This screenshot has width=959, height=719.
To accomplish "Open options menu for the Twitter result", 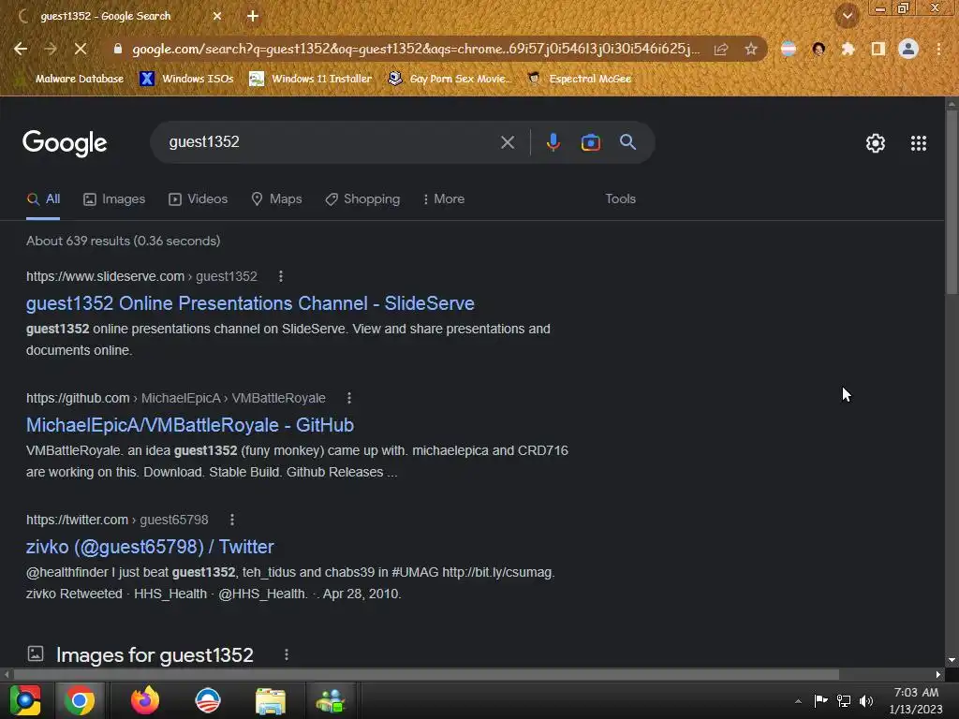I will [232, 520].
